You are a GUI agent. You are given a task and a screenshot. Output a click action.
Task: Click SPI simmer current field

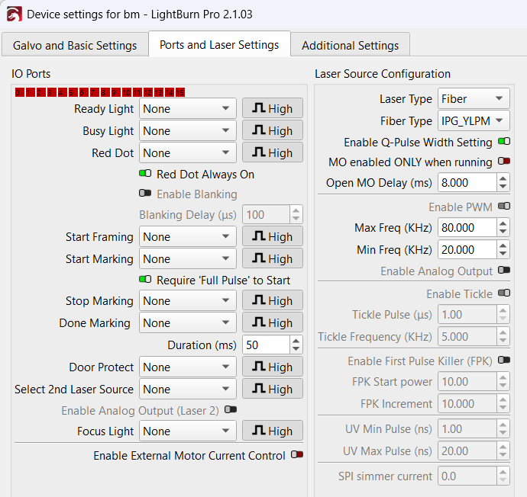click(467, 476)
